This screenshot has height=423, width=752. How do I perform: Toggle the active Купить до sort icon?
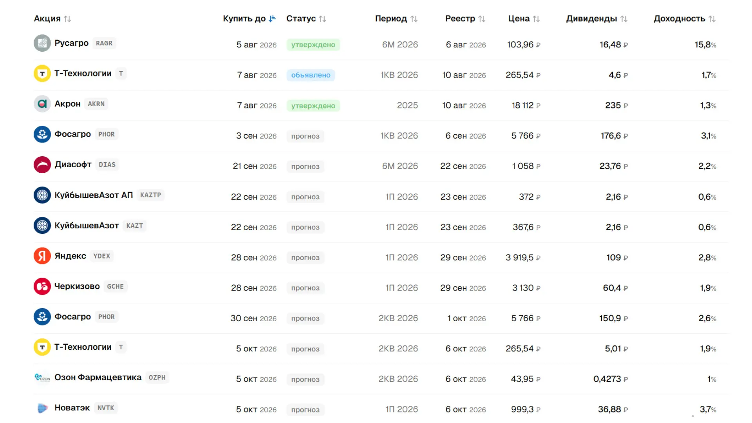(273, 19)
